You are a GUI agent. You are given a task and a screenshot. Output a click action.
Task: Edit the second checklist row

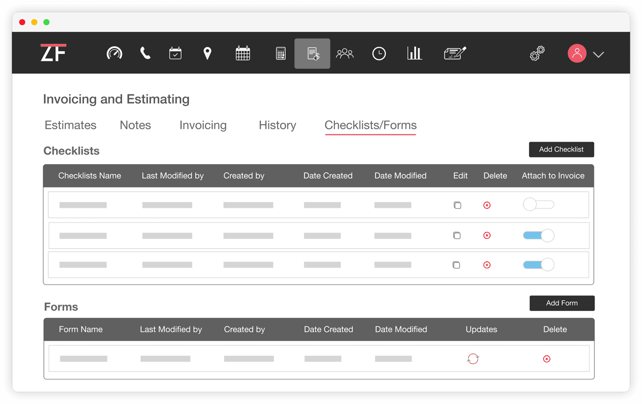[x=457, y=235]
